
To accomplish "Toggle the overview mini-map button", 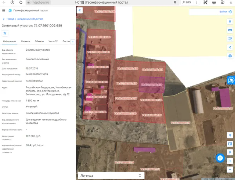I will [x=230, y=144].
